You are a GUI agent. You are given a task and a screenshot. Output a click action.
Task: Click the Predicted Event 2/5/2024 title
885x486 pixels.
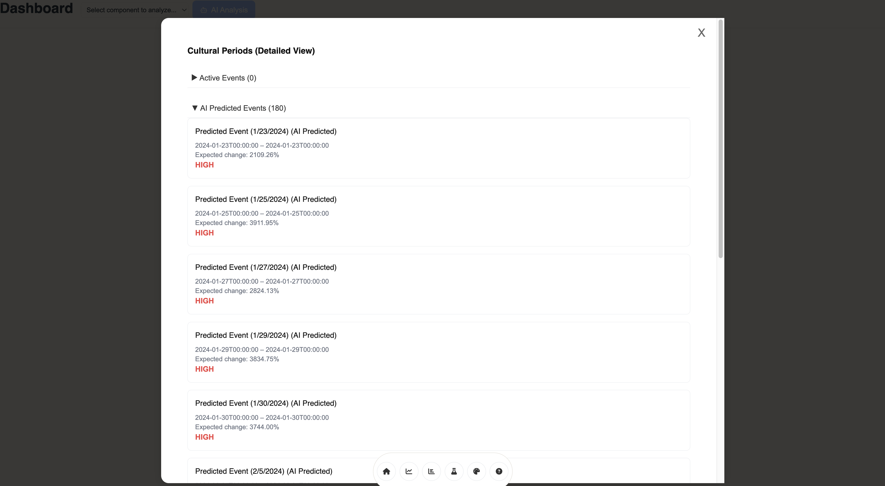tap(264, 471)
